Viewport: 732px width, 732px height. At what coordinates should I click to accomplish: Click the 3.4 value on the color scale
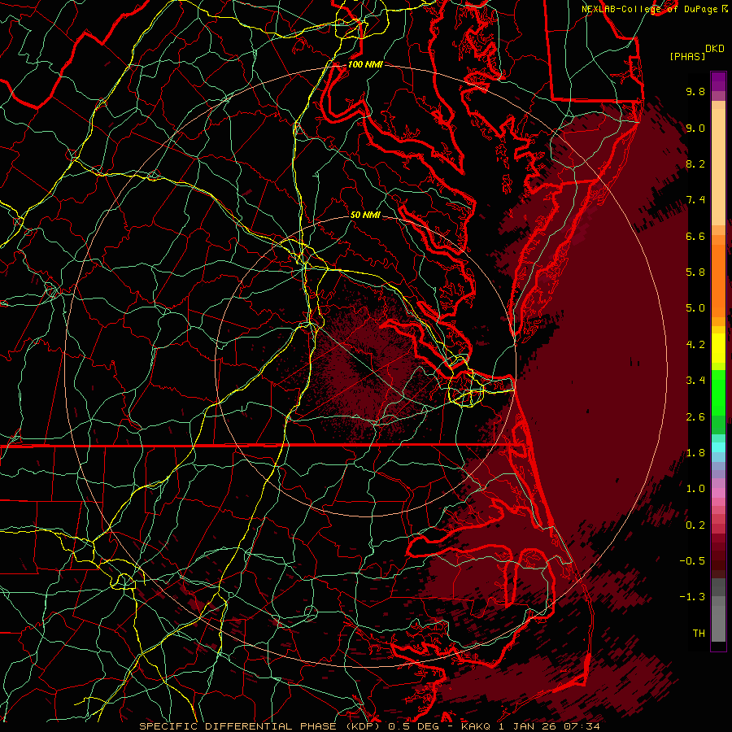coord(695,381)
